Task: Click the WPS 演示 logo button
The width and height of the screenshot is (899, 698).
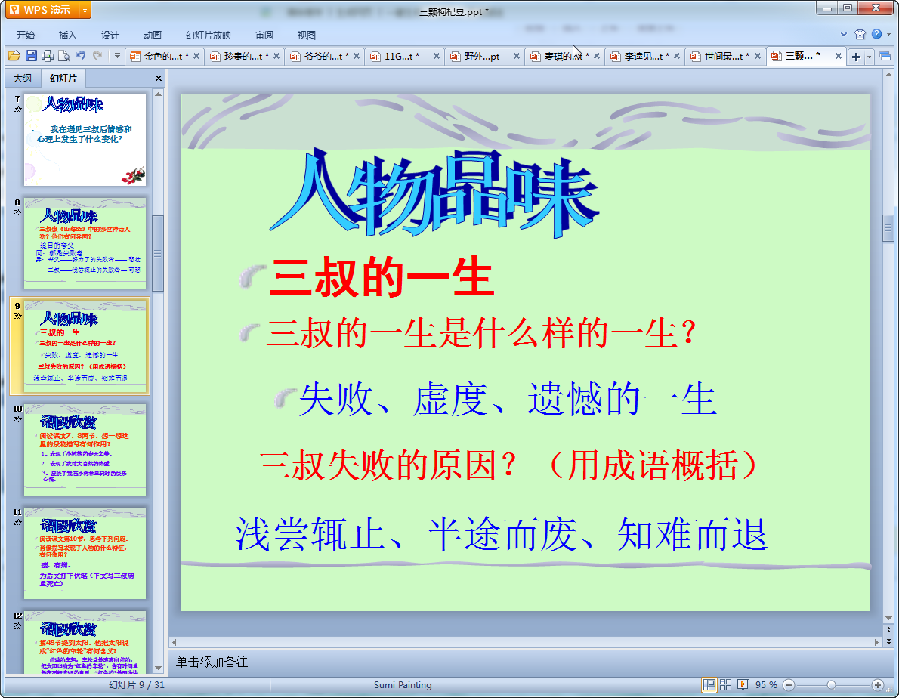Action: (x=42, y=10)
